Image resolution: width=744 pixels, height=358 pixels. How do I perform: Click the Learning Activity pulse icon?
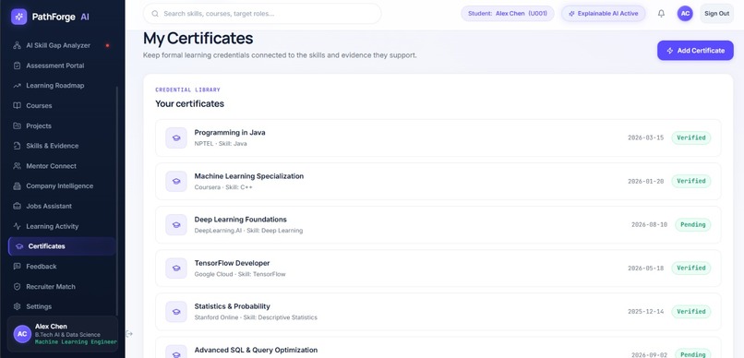click(18, 226)
